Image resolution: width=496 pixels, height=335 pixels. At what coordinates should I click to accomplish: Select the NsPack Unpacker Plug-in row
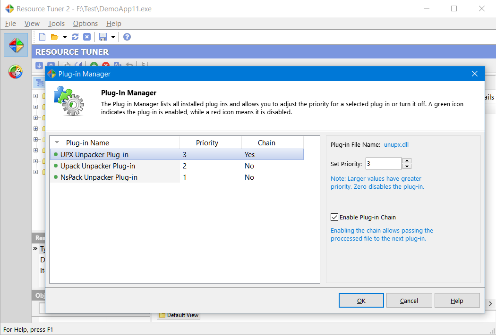(x=177, y=177)
